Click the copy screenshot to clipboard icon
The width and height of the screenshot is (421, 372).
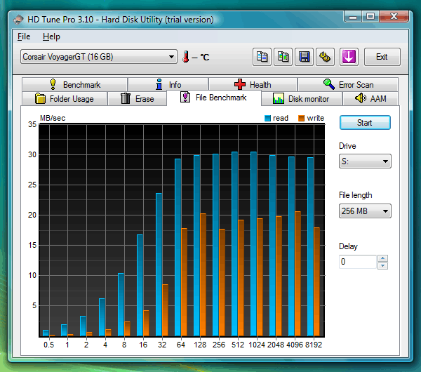(283, 57)
